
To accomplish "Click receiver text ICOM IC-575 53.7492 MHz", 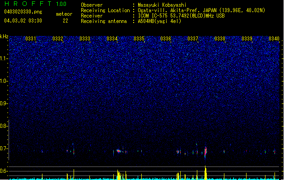I will (x=181, y=16).
